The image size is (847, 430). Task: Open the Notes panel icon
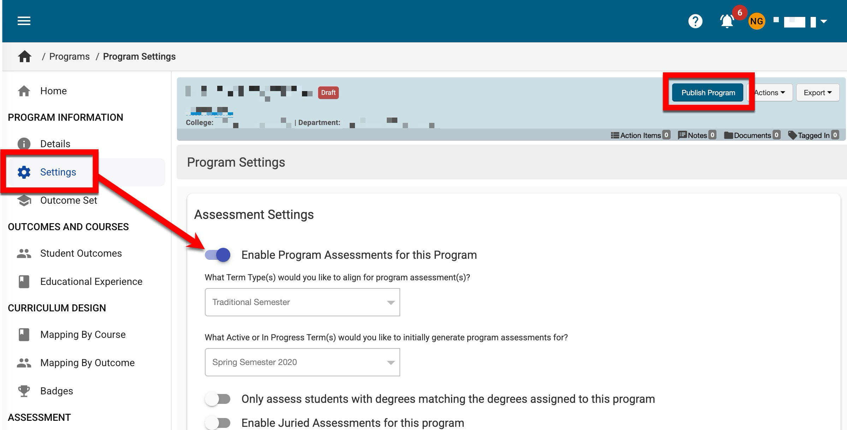coord(682,135)
